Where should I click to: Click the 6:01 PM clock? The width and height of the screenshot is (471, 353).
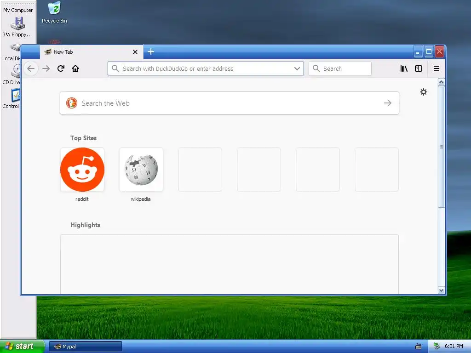click(x=454, y=346)
